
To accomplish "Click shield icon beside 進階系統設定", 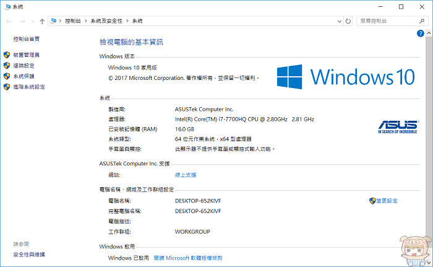I will coord(7,87).
